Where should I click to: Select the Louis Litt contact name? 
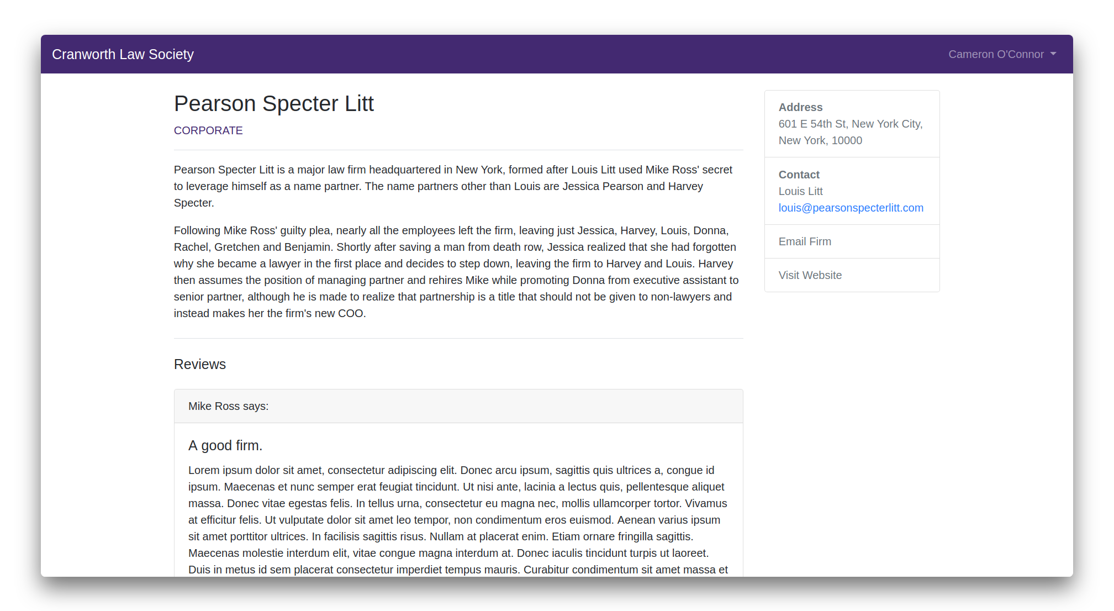pyautogui.click(x=800, y=191)
